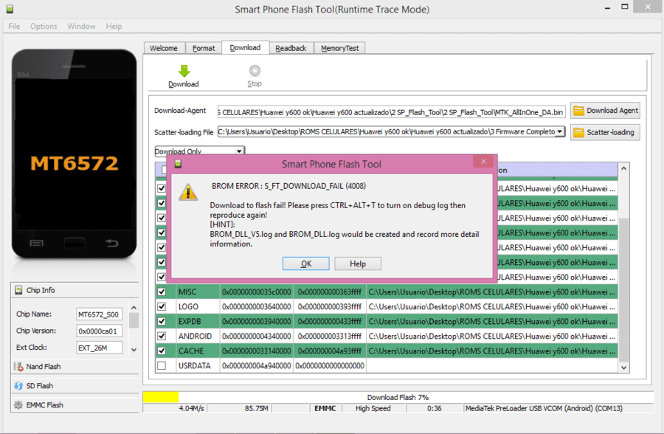Expand the Scatter-loading File dropdown arrow
The image size is (664, 434).
pos(560,132)
